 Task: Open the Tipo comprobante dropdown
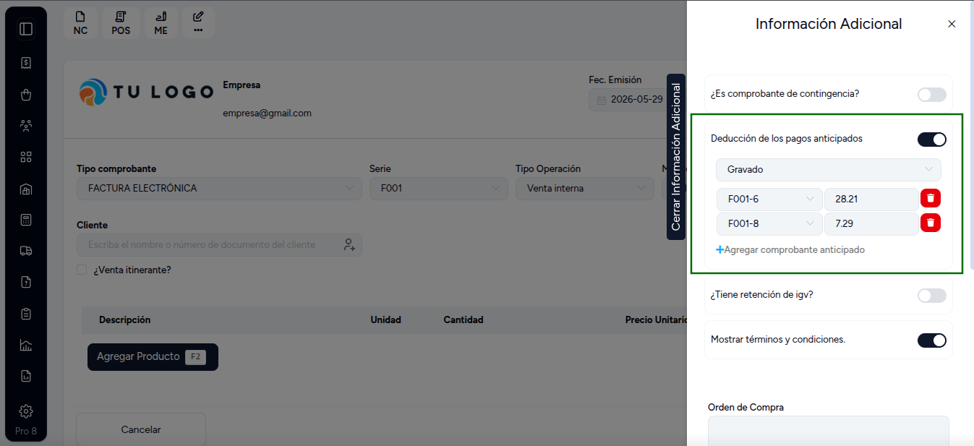[x=219, y=188]
